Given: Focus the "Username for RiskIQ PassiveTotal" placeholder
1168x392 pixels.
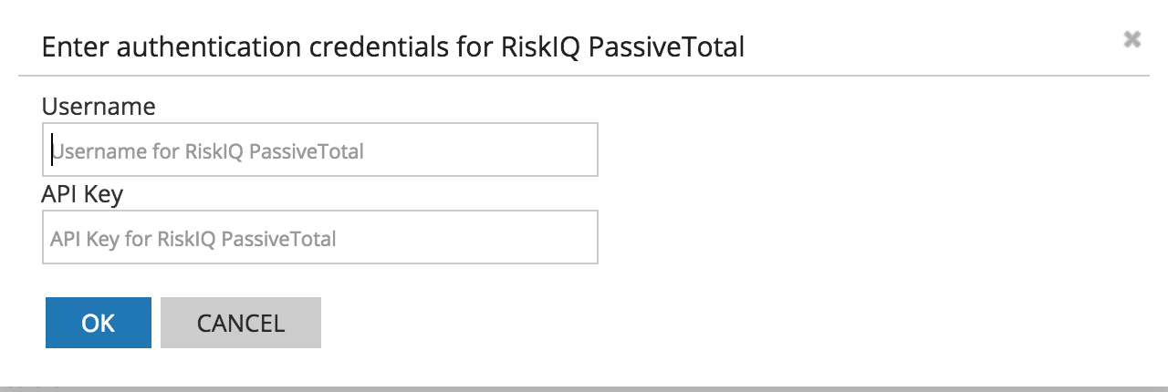Looking at the screenshot, I should [x=208, y=151].
